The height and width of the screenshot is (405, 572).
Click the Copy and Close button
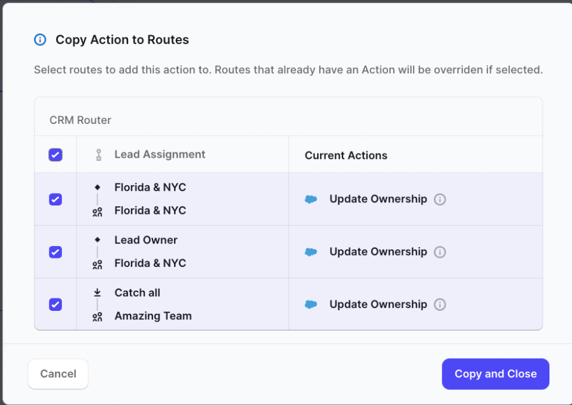pos(495,374)
